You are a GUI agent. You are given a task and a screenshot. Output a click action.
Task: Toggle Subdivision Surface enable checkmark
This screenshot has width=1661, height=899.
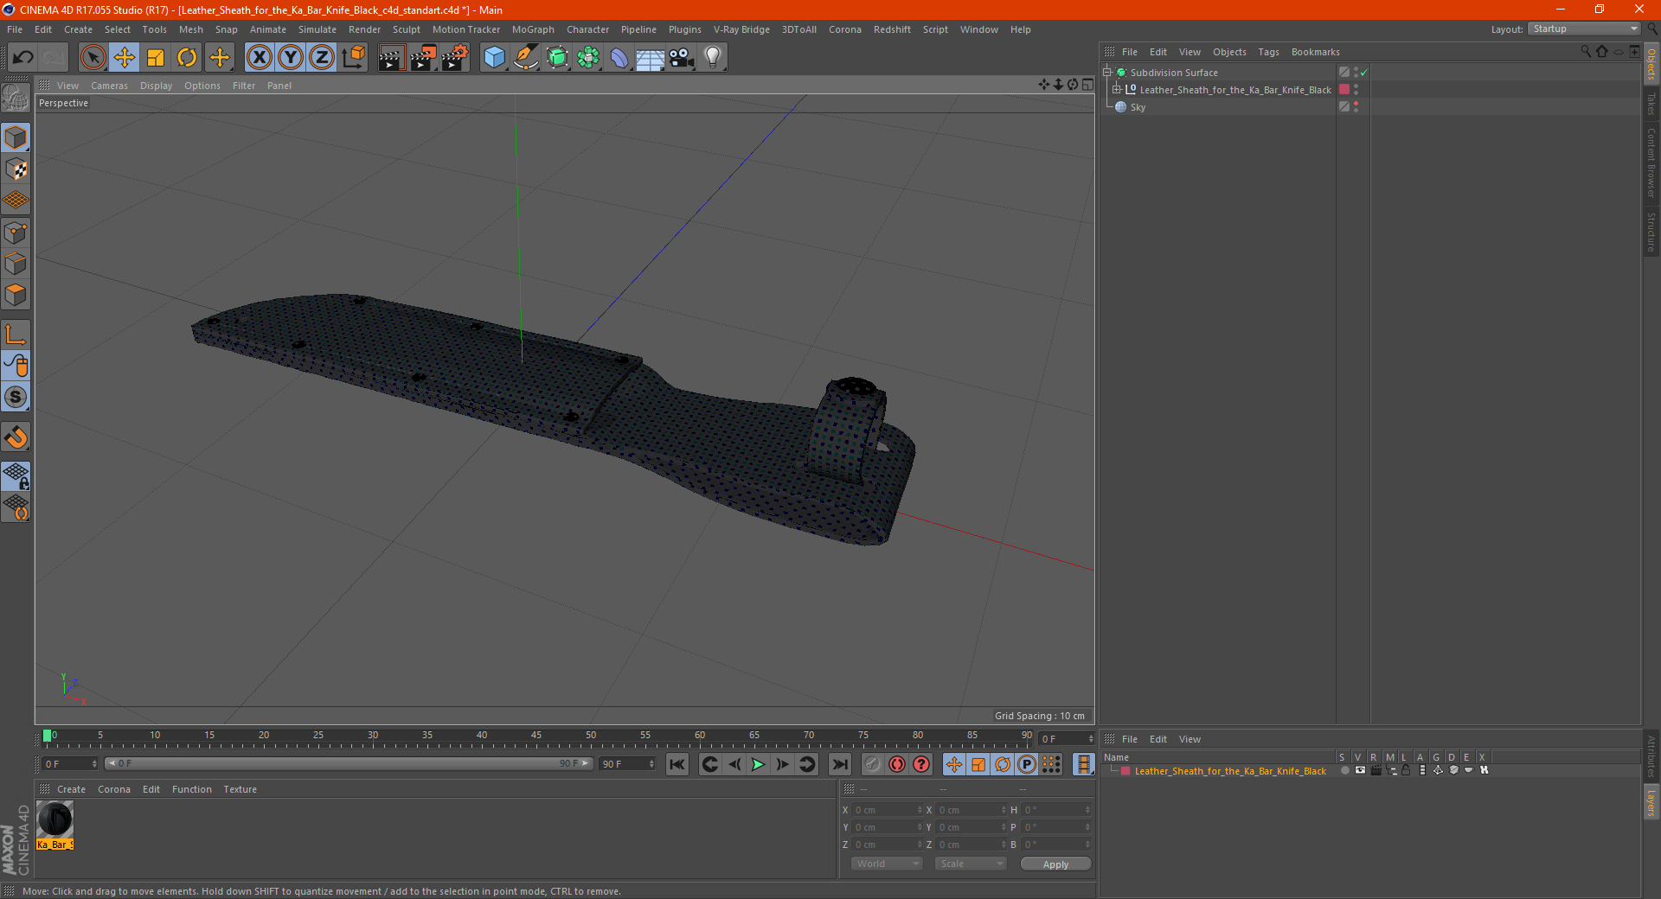pyautogui.click(x=1364, y=73)
